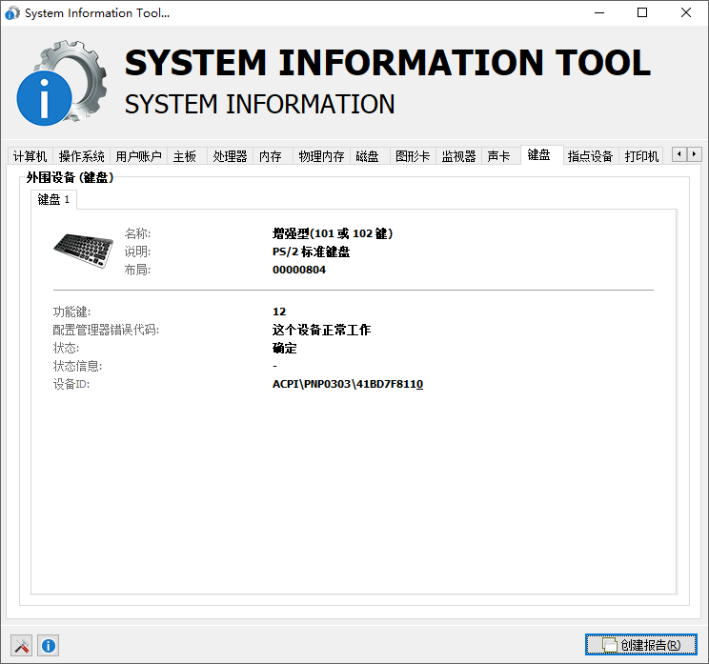Select the 用户账户 tab

[139, 156]
